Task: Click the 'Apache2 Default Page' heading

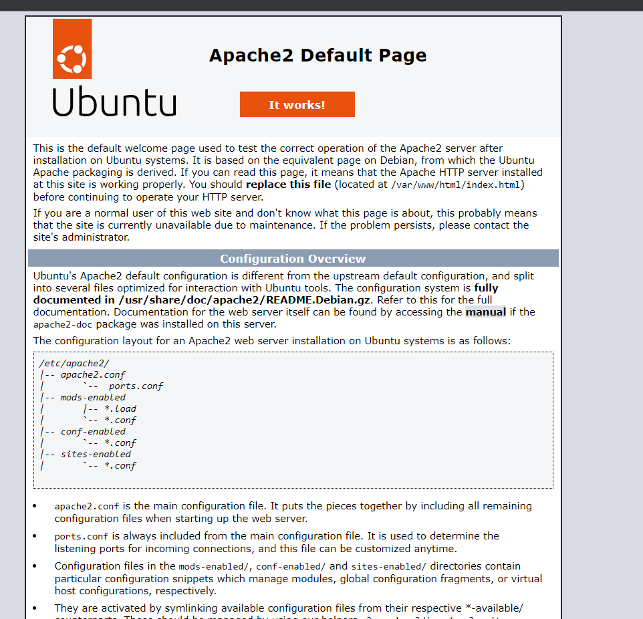Action: tap(317, 55)
